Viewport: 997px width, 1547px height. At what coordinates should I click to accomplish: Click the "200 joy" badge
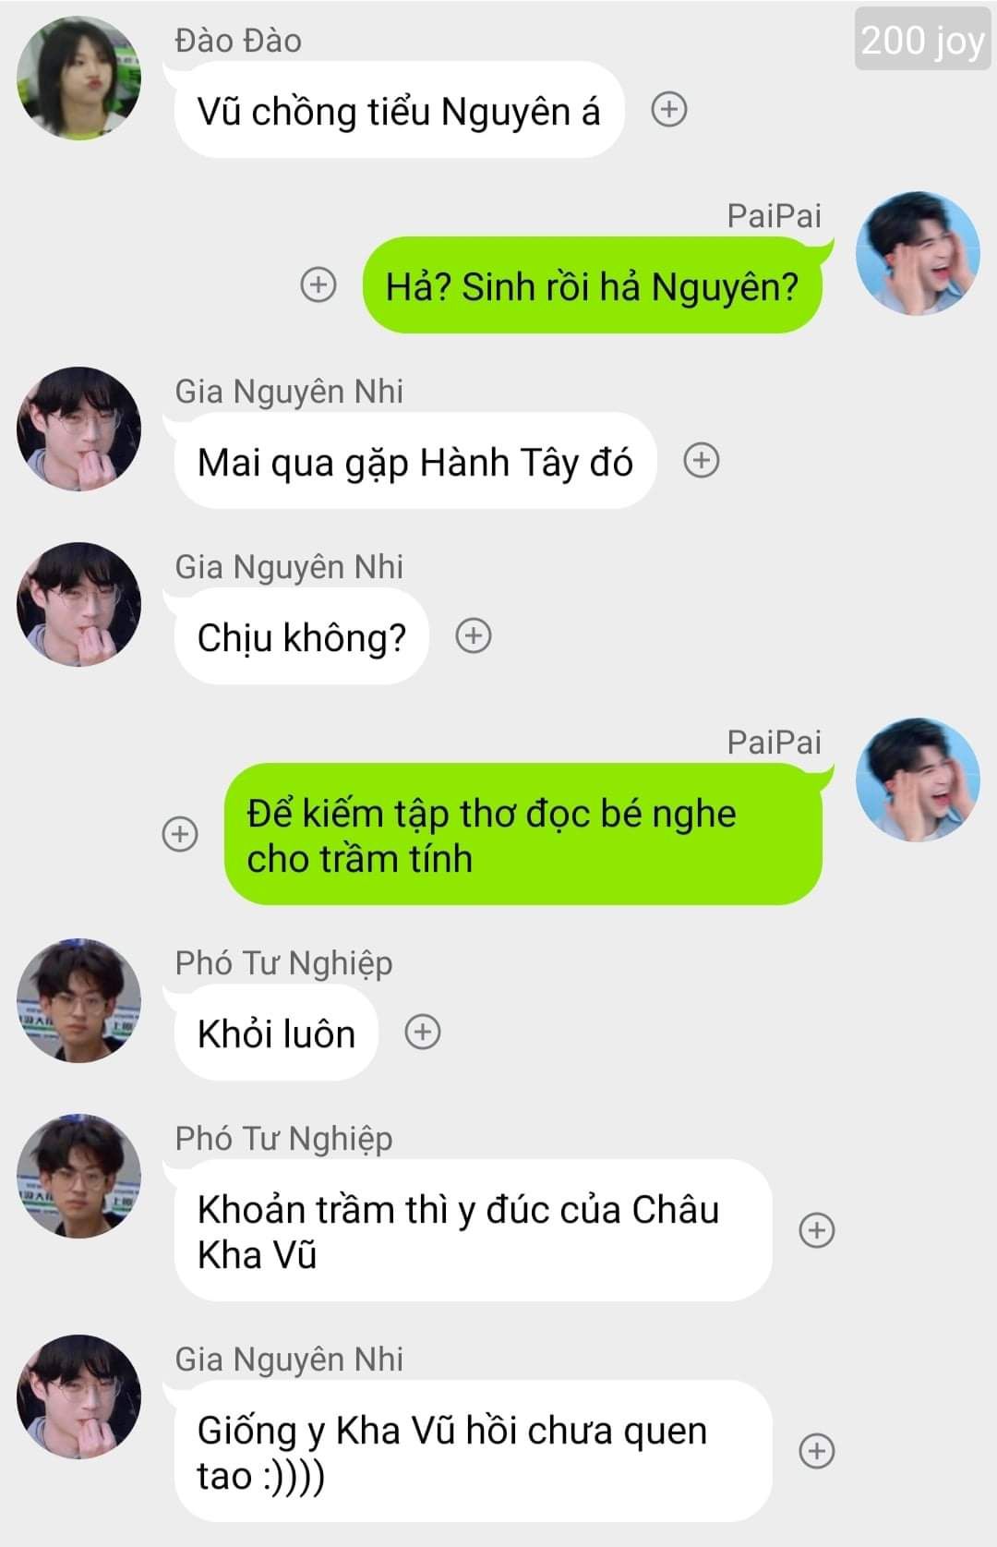(x=922, y=39)
